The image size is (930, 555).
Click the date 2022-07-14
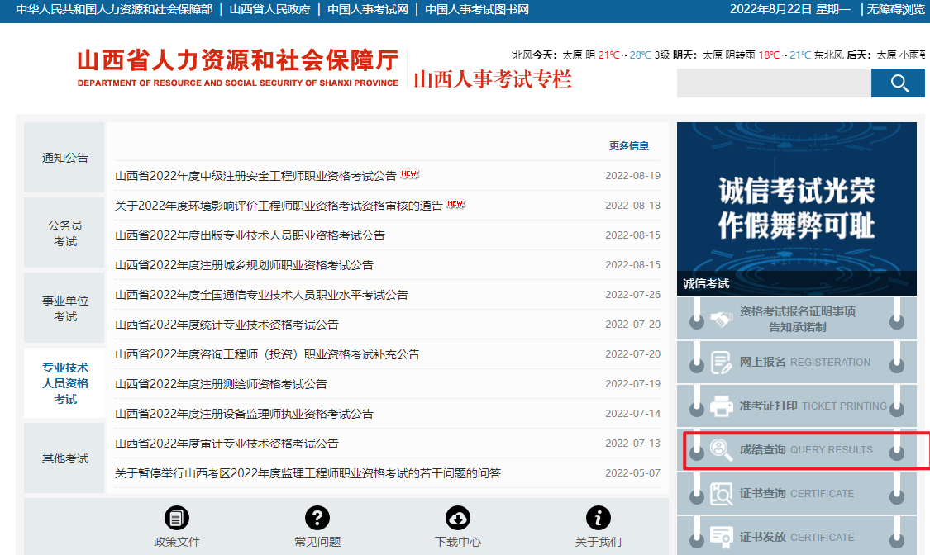632,414
